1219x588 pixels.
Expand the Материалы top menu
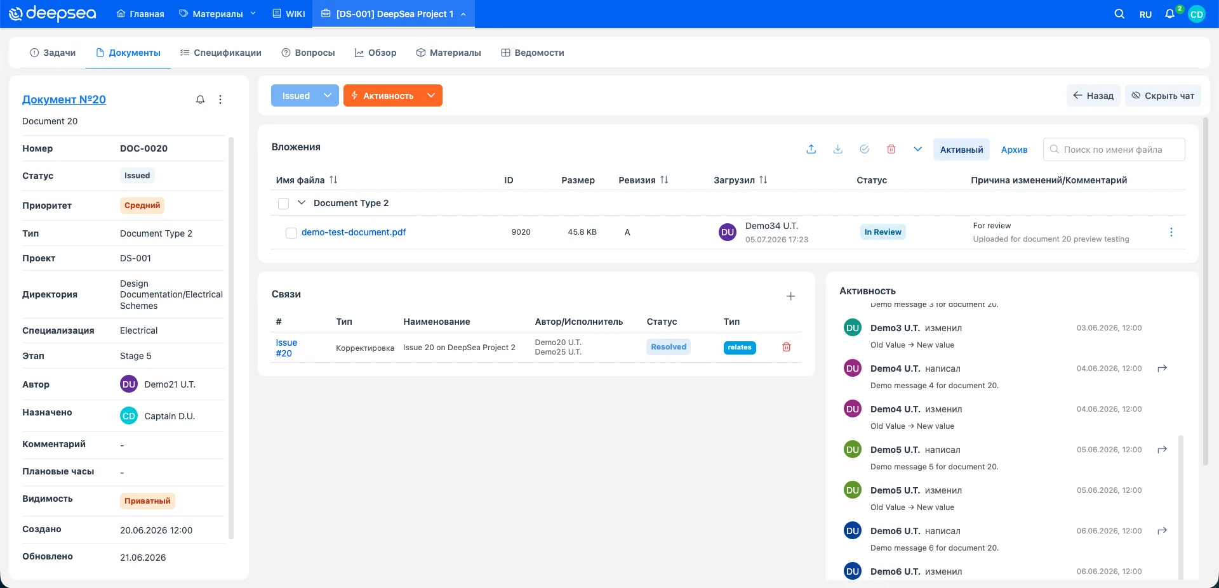click(x=218, y=14)
